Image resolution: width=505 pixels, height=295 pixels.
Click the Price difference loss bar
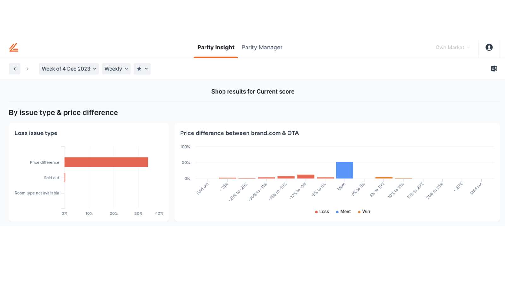point(106,162)
